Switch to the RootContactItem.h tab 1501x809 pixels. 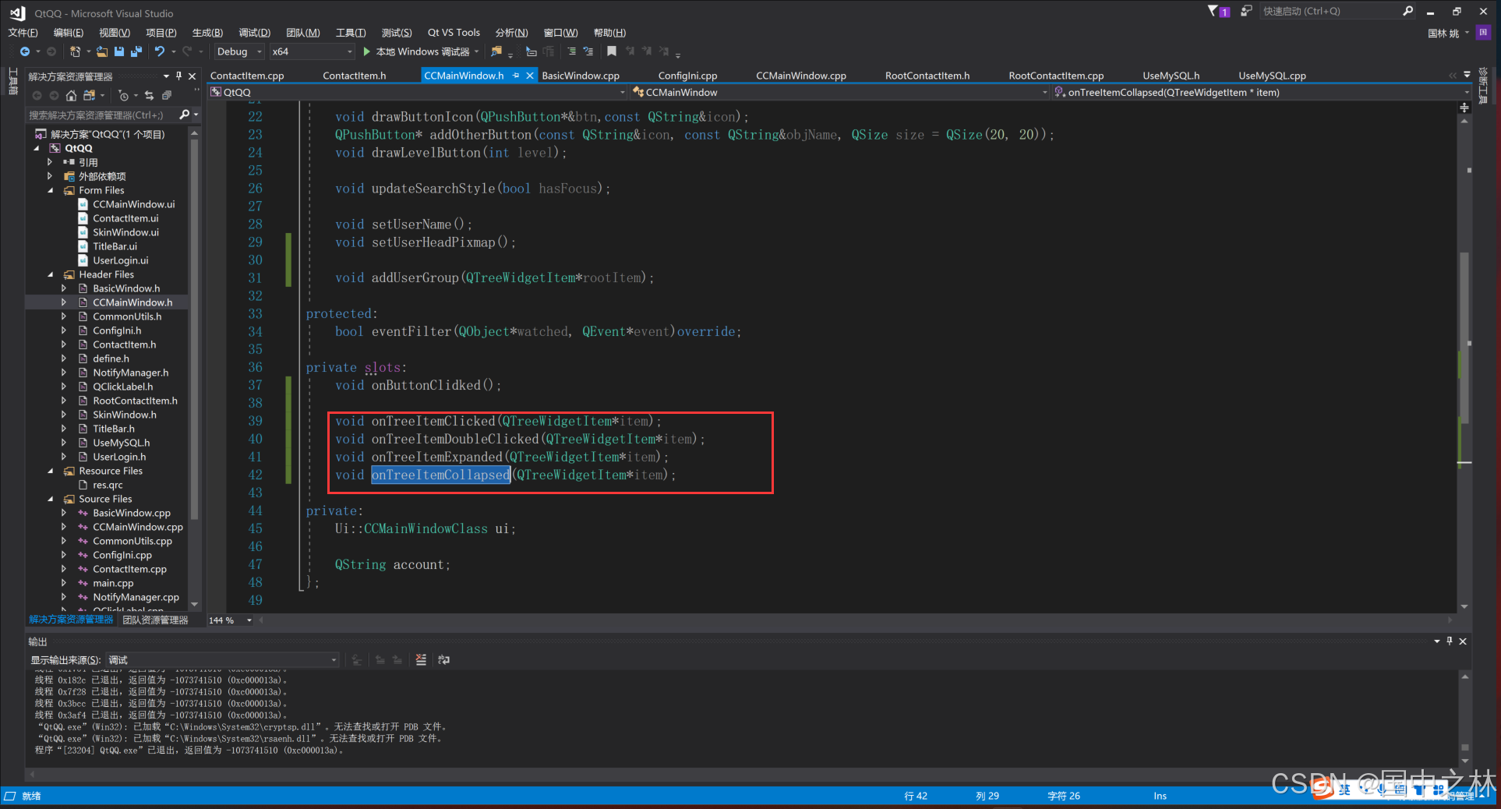point(927,76)
